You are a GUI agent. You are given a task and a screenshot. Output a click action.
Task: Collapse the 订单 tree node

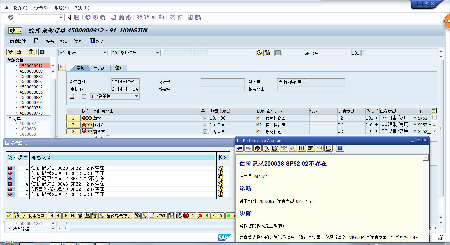pos(9,118)
